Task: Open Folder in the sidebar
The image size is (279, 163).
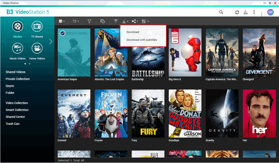Action: pos(10,93)
